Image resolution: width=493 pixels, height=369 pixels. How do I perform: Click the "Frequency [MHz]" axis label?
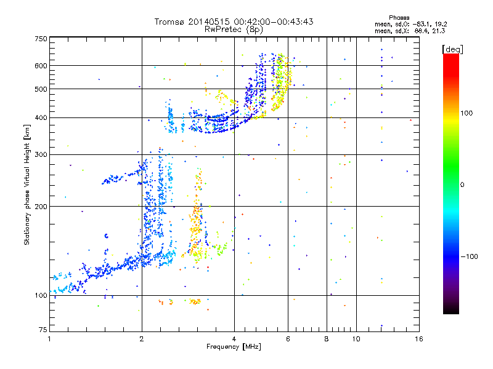234,347
